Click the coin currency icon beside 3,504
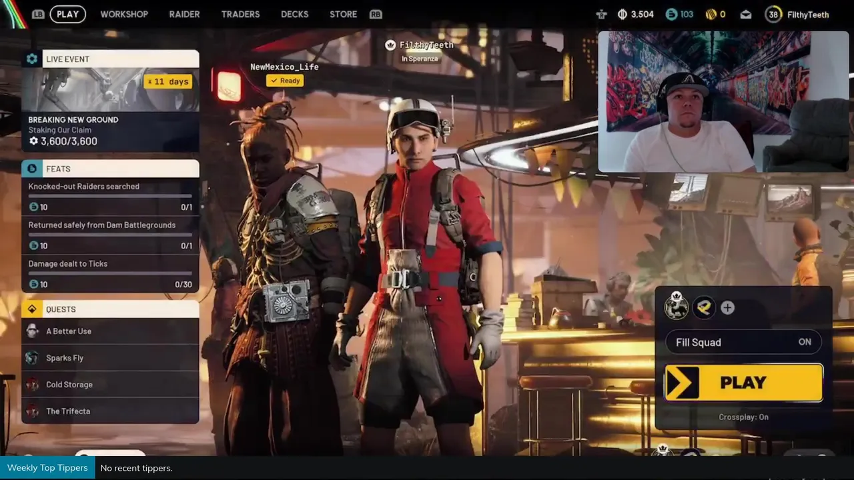 622,14
